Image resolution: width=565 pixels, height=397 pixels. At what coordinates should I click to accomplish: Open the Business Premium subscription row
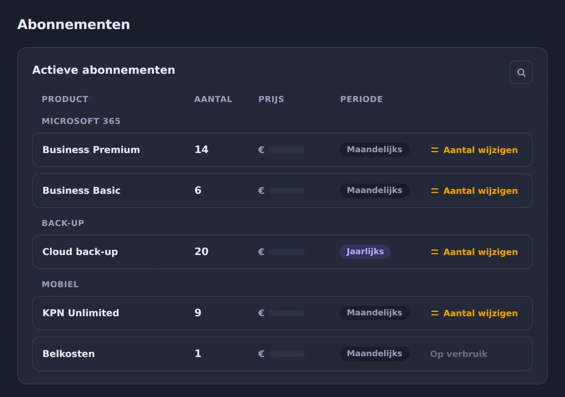[x=282, y=150]
